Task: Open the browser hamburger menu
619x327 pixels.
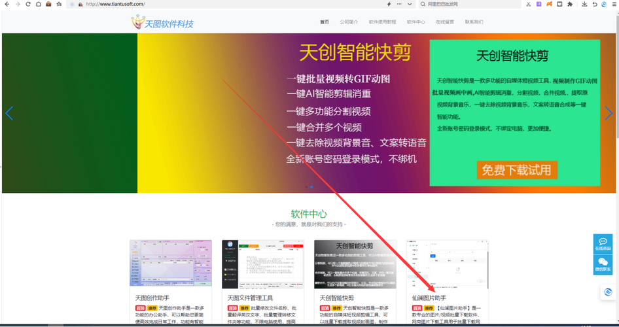Action: pyautogui.click(x=614, y=4)
